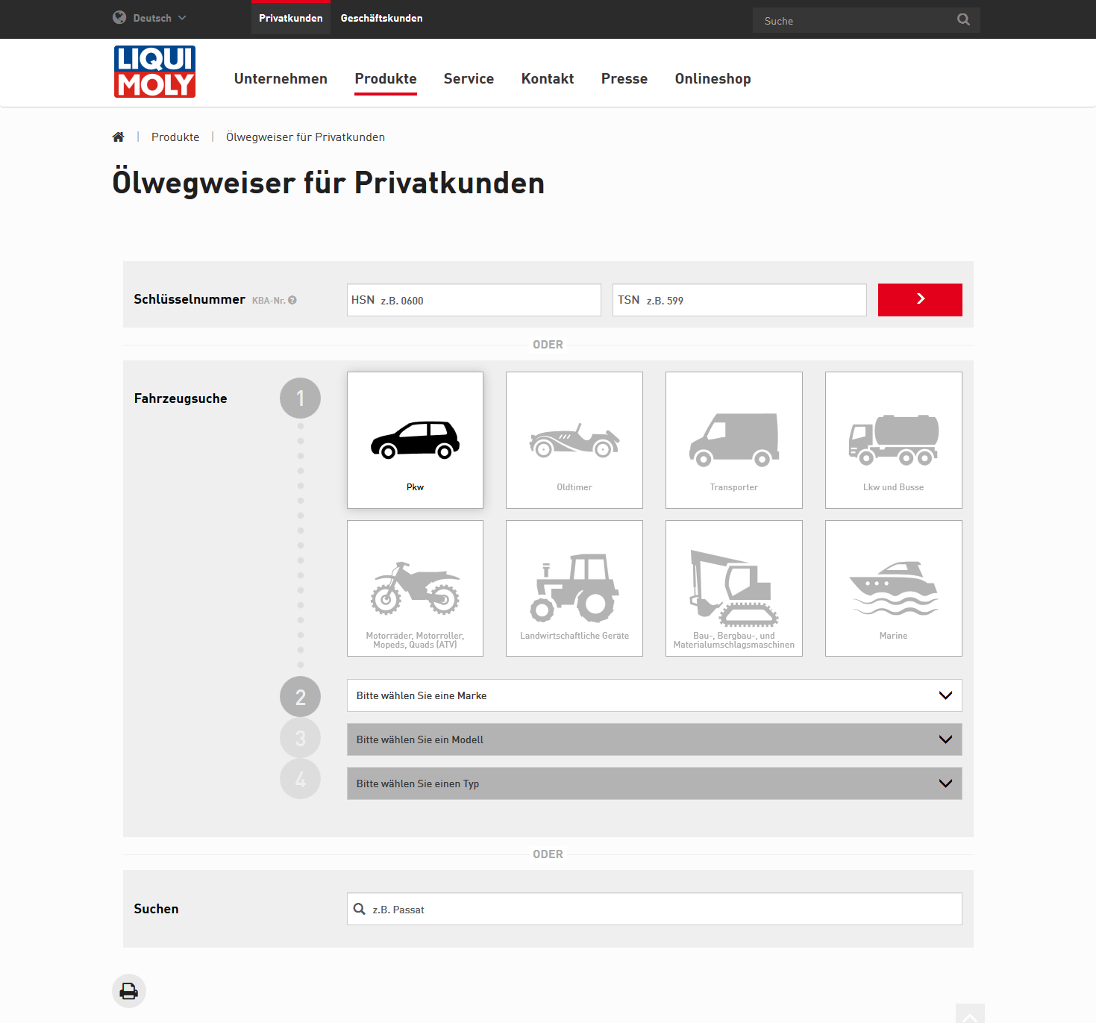
Task: Select the Transporter van icon
Action: [x=733, y=440]
